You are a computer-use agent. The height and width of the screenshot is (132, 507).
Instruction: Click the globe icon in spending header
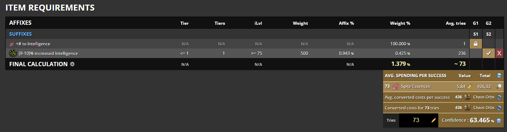499,75
